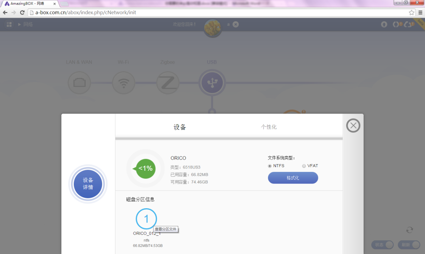Click the USB network icon
425x254 pixels.
point(212,83)
